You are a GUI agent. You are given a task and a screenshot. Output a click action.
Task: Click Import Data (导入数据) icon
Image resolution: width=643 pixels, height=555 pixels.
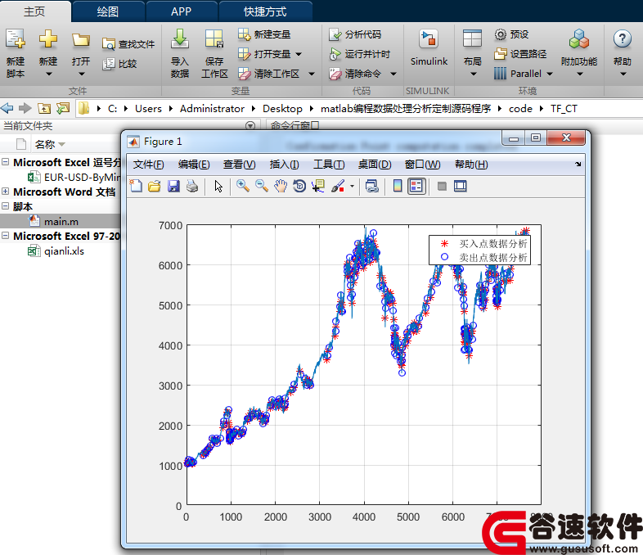[180, 39]
